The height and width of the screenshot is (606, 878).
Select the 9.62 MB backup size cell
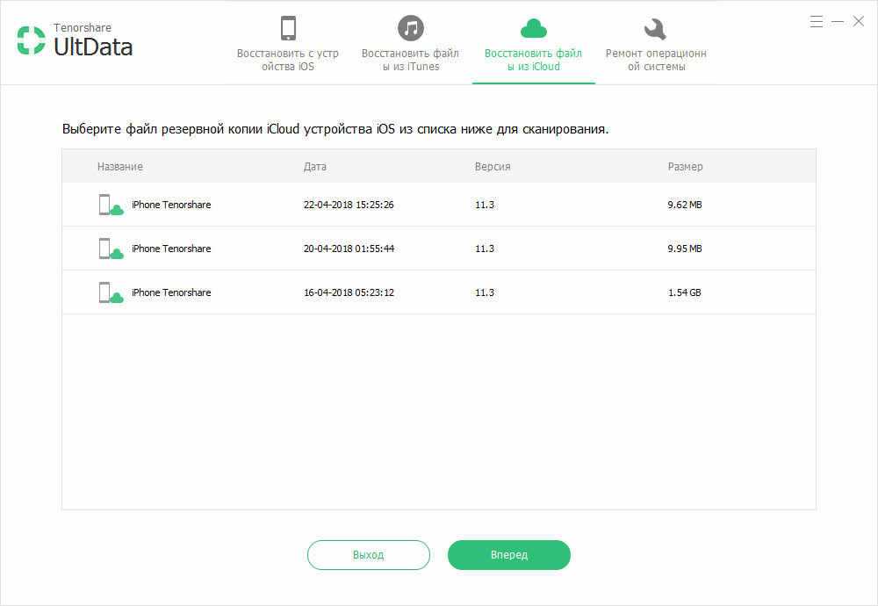coord(685,205)
